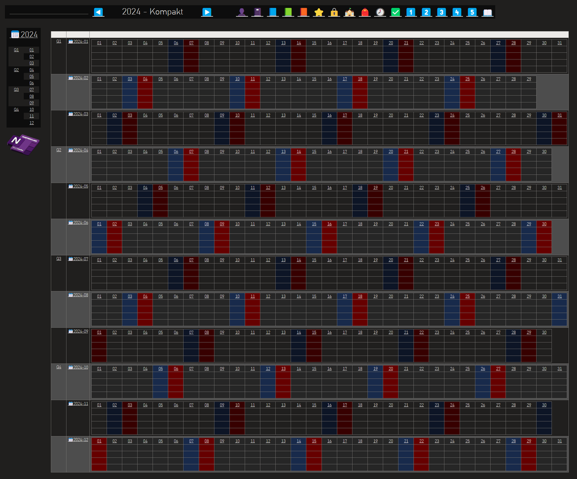Viewport: 577px width, 479px height.
Task: Open the green notebook icon
Action: (x=288, y=12)
